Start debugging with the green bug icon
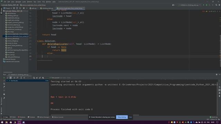Screen dimensions: 221x124 click(206, 5)
